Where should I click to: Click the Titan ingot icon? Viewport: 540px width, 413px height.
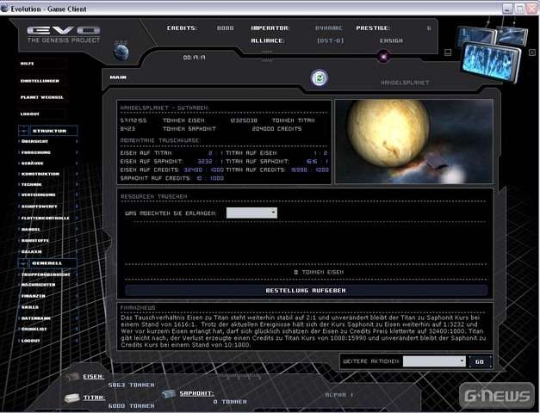[x=72, y=398]
